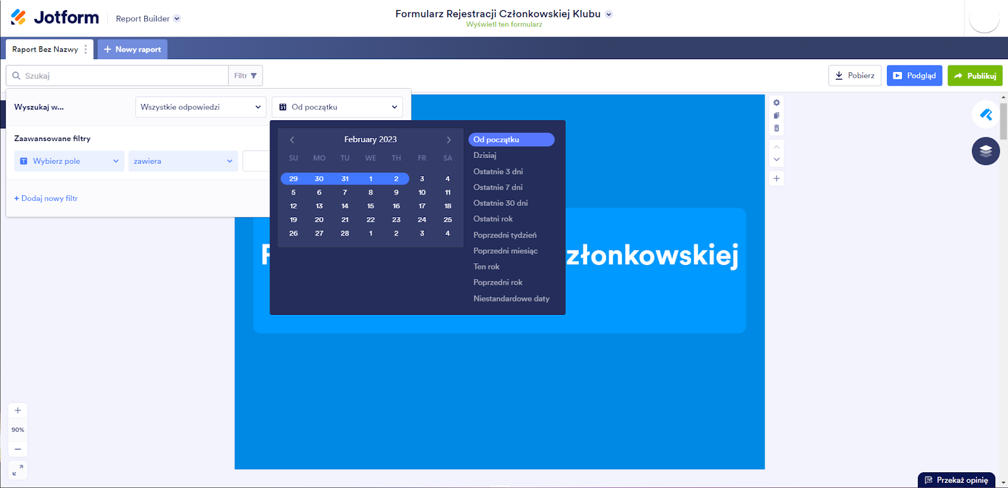Viewport: 1008px width, 488px height.
Task: Select February 22 in the calendar
Action: pyautogui.click(x=370, y=220)
